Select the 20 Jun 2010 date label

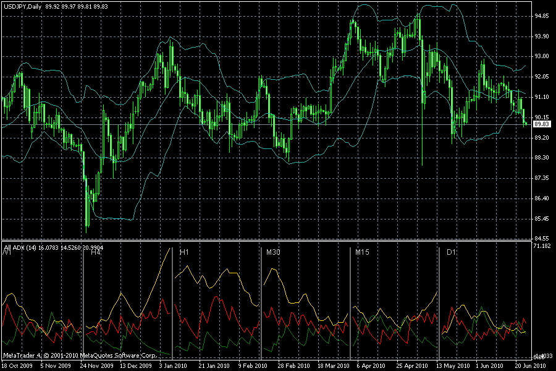pos(531,365)
